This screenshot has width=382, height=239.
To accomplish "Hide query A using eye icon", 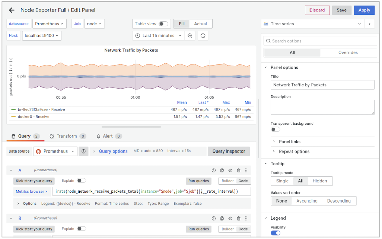I will tap(230, 170).
